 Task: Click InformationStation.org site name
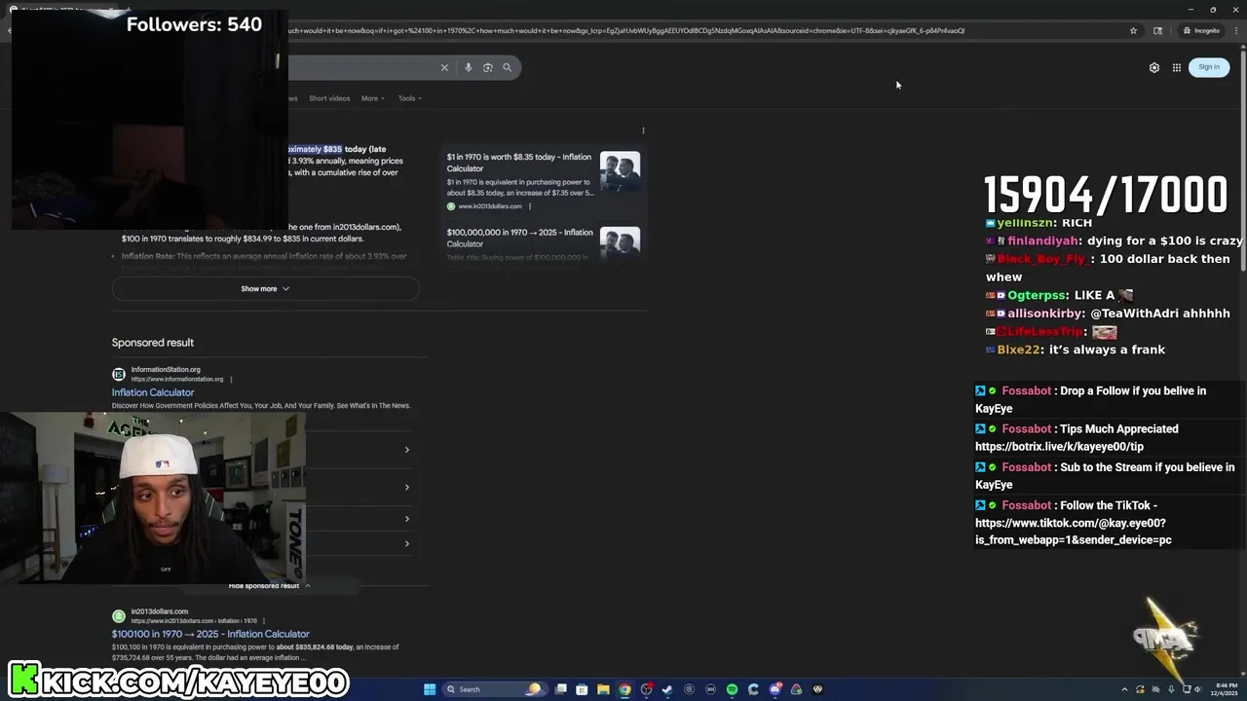166,369
